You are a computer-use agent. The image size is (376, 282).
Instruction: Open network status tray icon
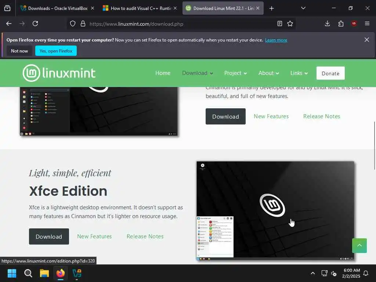click(x=324, y=273)
